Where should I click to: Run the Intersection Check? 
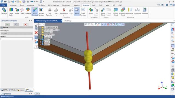(x=123, y=11)
